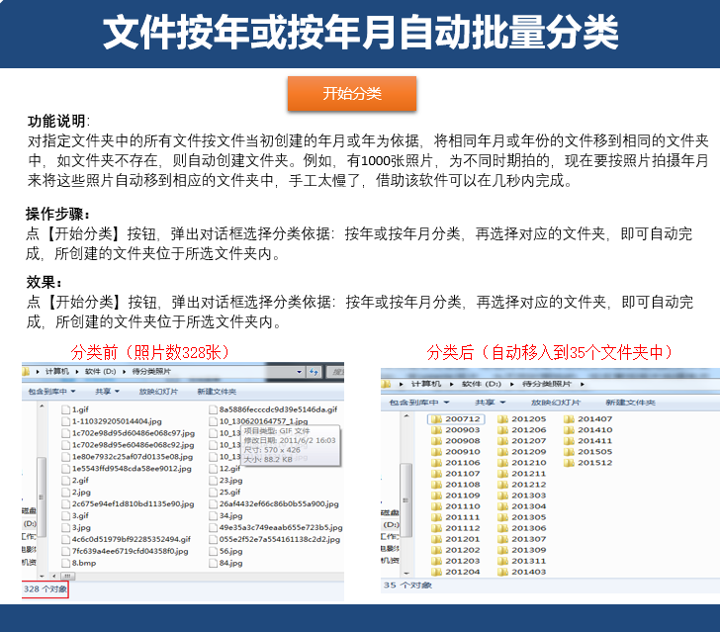The height and width of the screenshot is (632, 720).
Task: Click the folder icon of 201410
Action: tap(569, 430)
